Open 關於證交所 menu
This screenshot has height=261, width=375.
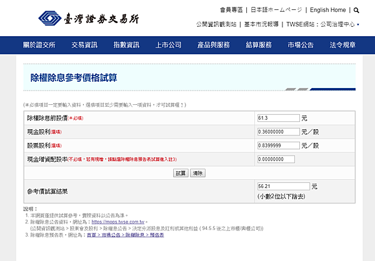[x=39, y=45]
